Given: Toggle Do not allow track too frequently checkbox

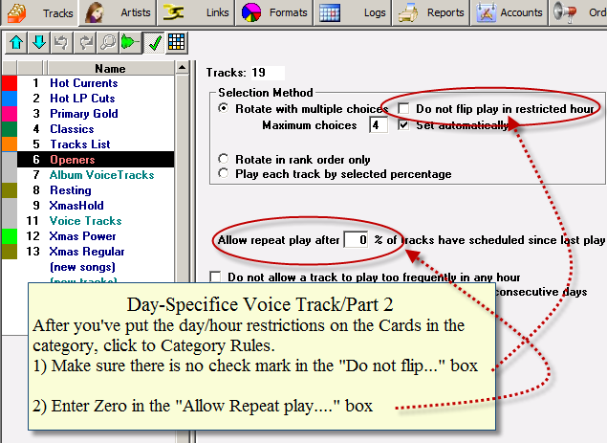Looking at the screenshot, I should pyautogui.click(x=215, y=277).
